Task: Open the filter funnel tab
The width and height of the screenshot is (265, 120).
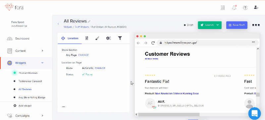Action: pos(120,38)
